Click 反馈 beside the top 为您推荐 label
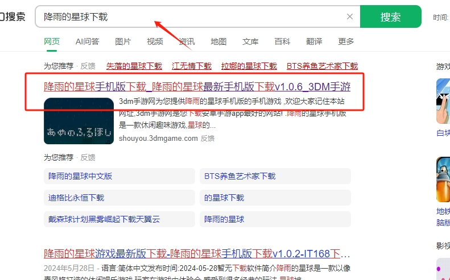This screenshot has height=280, width=450. [88, 66]
